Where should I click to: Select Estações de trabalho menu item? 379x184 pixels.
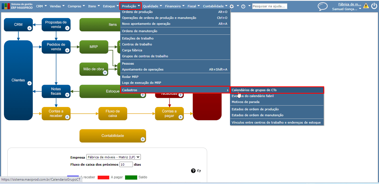175,38
